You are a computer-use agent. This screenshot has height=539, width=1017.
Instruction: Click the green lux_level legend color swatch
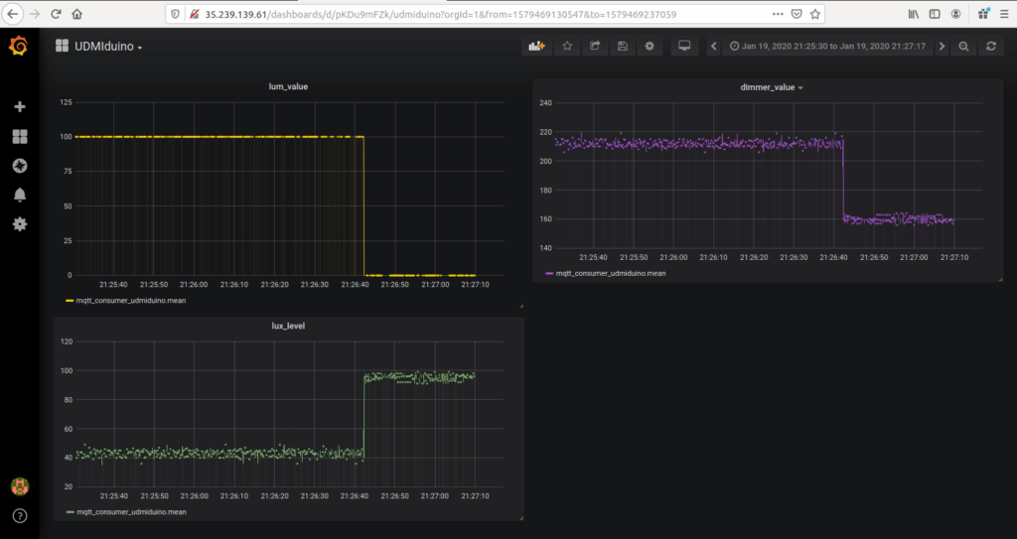[x=71, y=512]
